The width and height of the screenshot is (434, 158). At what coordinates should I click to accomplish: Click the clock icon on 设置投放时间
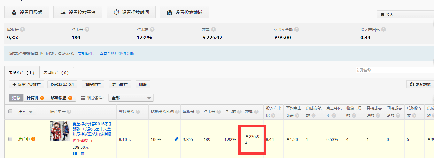tap(116, 12)
